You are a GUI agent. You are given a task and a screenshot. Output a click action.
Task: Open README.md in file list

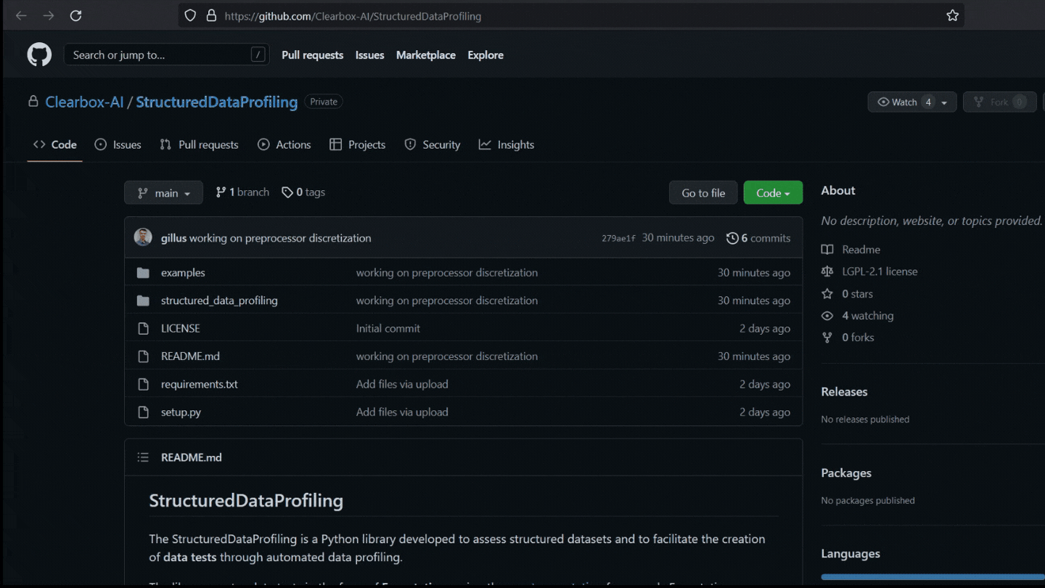click(190, 356)
